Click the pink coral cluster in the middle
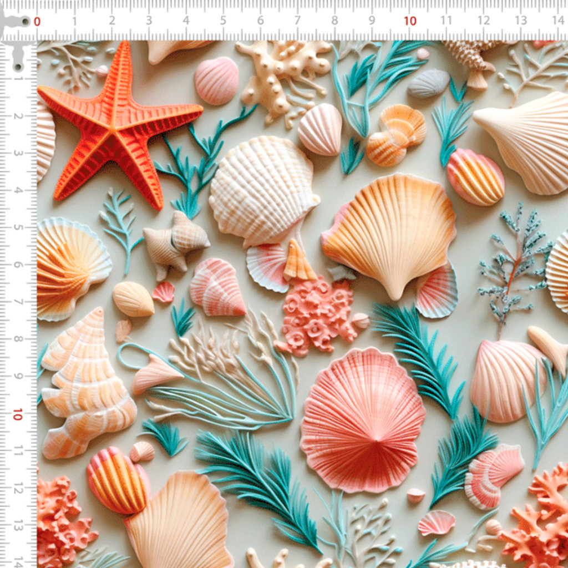This screenshot has width=568, height=568. pyautogui.click(x=316, y=317)
